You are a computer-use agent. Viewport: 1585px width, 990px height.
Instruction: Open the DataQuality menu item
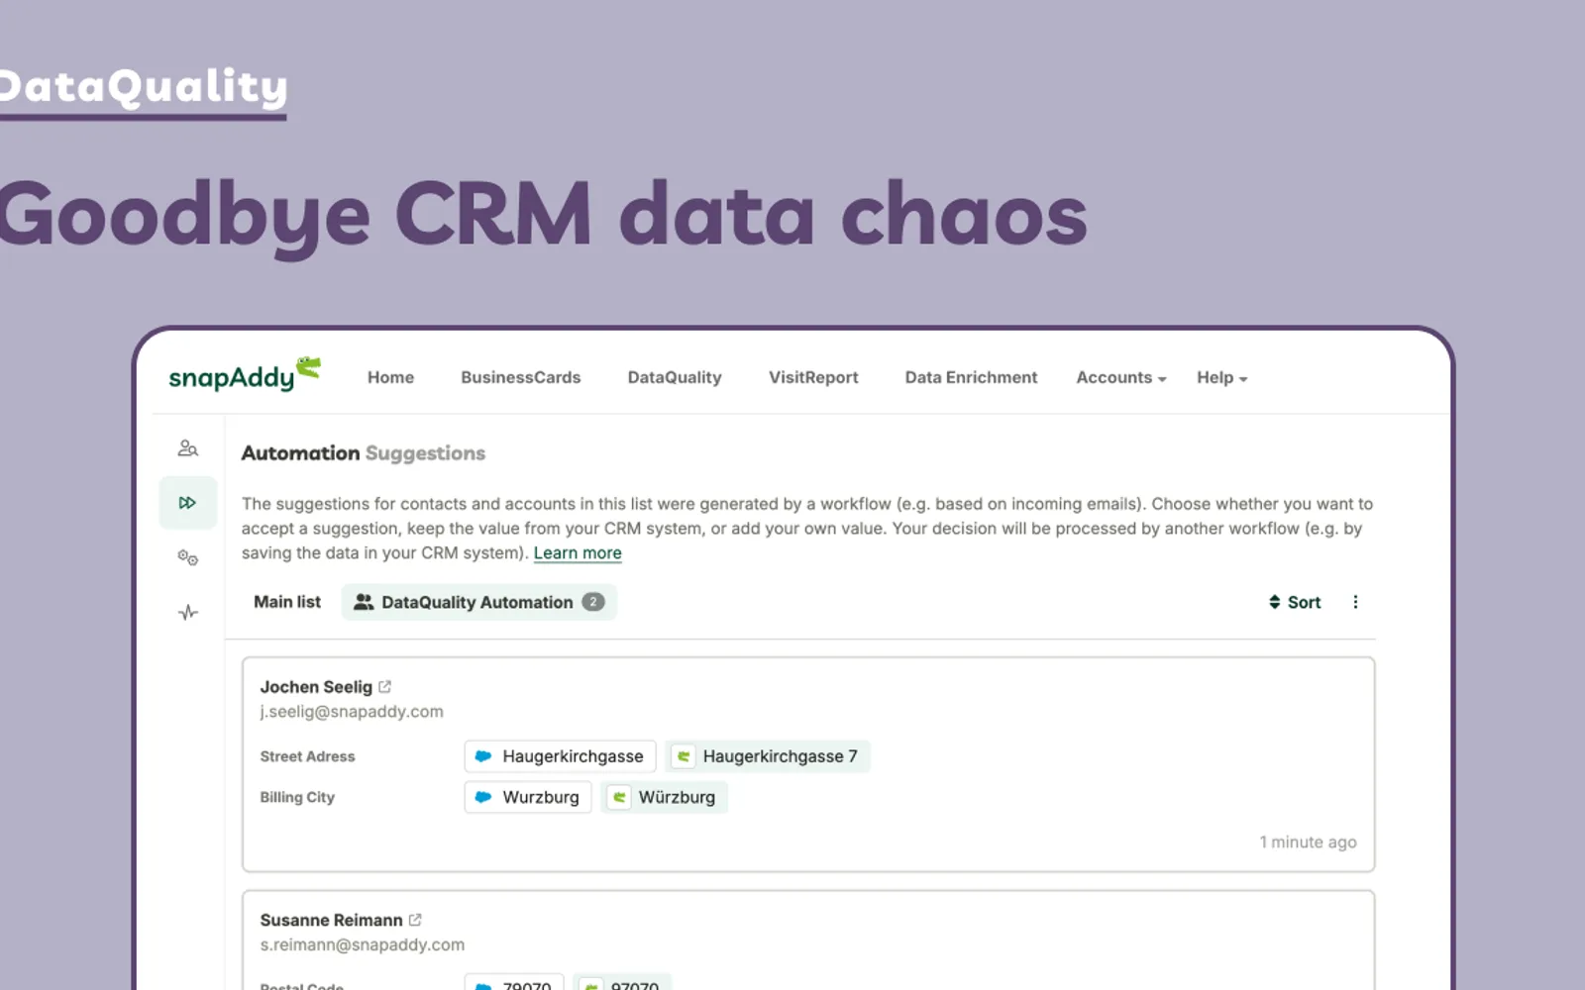coord(675,377)
